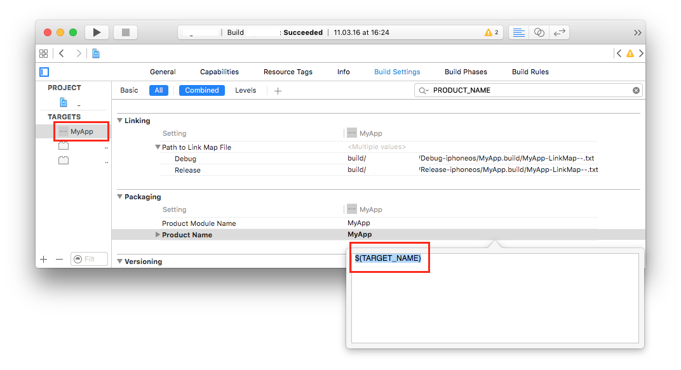Select the All settings filter
The height and width of the screenshot is (370, 681).
(159, 91)
